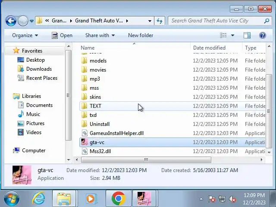Click the blue Help question mark icon

click(263, 35)
